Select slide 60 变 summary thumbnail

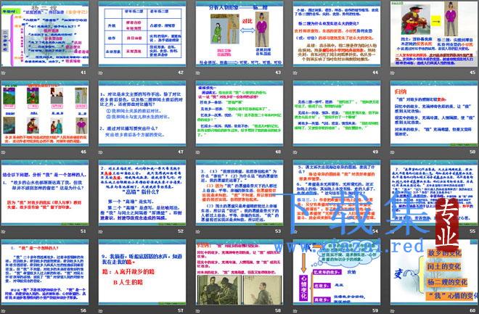434,272
